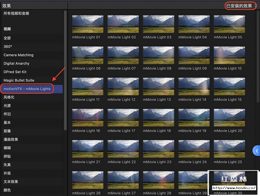Select mMovie Light 24 thumbnail

[194, 149]
